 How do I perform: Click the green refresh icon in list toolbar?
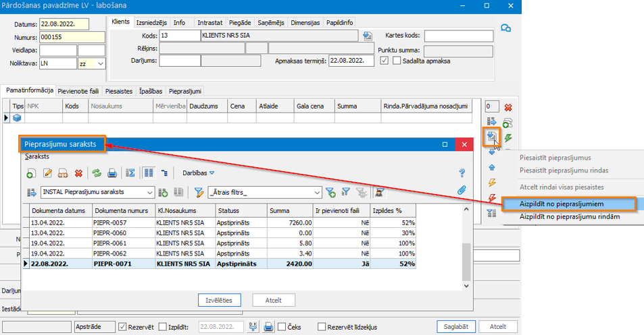(x=97, y=173)
